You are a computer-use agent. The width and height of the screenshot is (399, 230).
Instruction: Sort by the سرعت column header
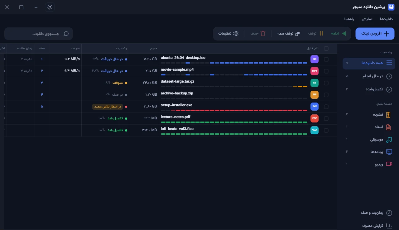pos(65,48)
